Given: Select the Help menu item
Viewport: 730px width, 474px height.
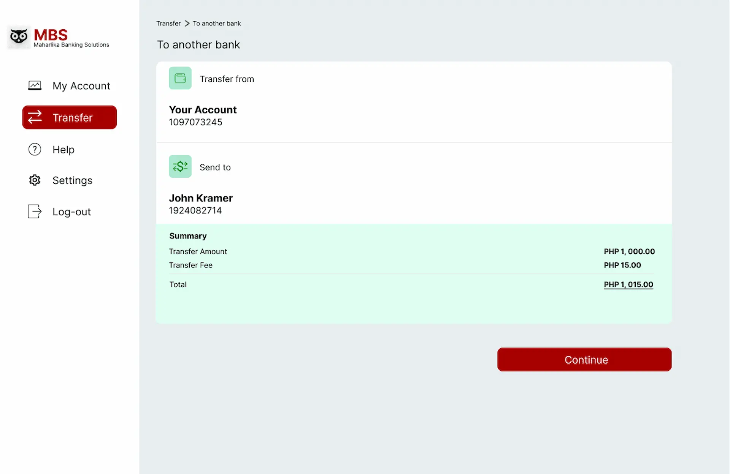Looking at the screenshot, I should (x=70, y=150).
